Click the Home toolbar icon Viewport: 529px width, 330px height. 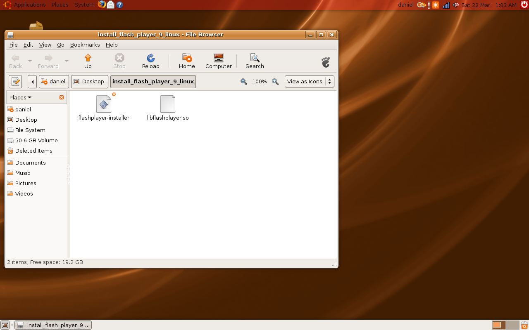click(x=186, y=61)
